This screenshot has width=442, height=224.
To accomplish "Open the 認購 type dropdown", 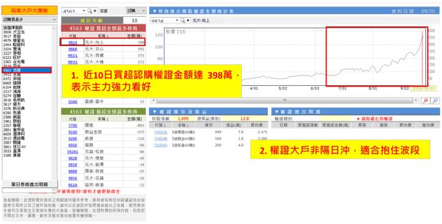I will coord(136,10).
